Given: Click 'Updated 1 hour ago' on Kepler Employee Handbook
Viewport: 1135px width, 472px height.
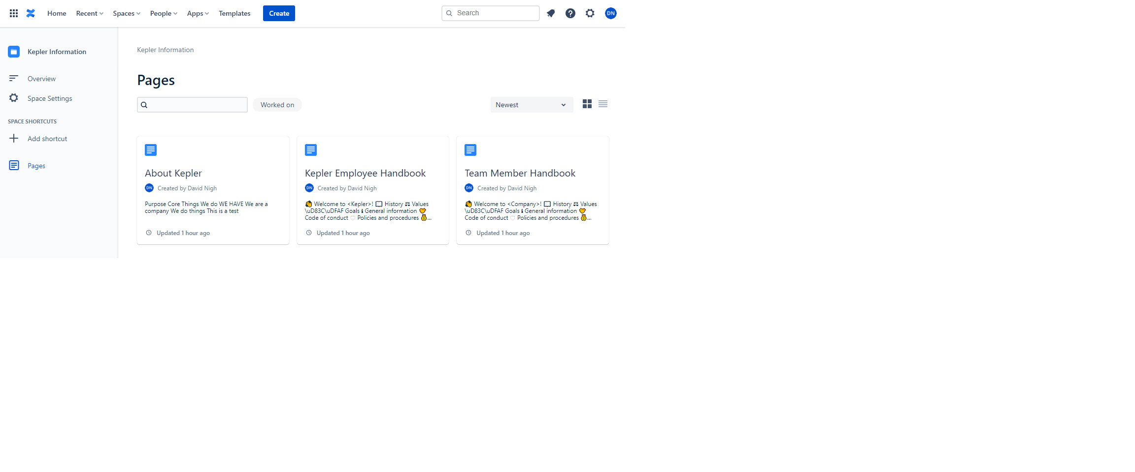Looking at the screenshot, I should (x=343, y=233).
